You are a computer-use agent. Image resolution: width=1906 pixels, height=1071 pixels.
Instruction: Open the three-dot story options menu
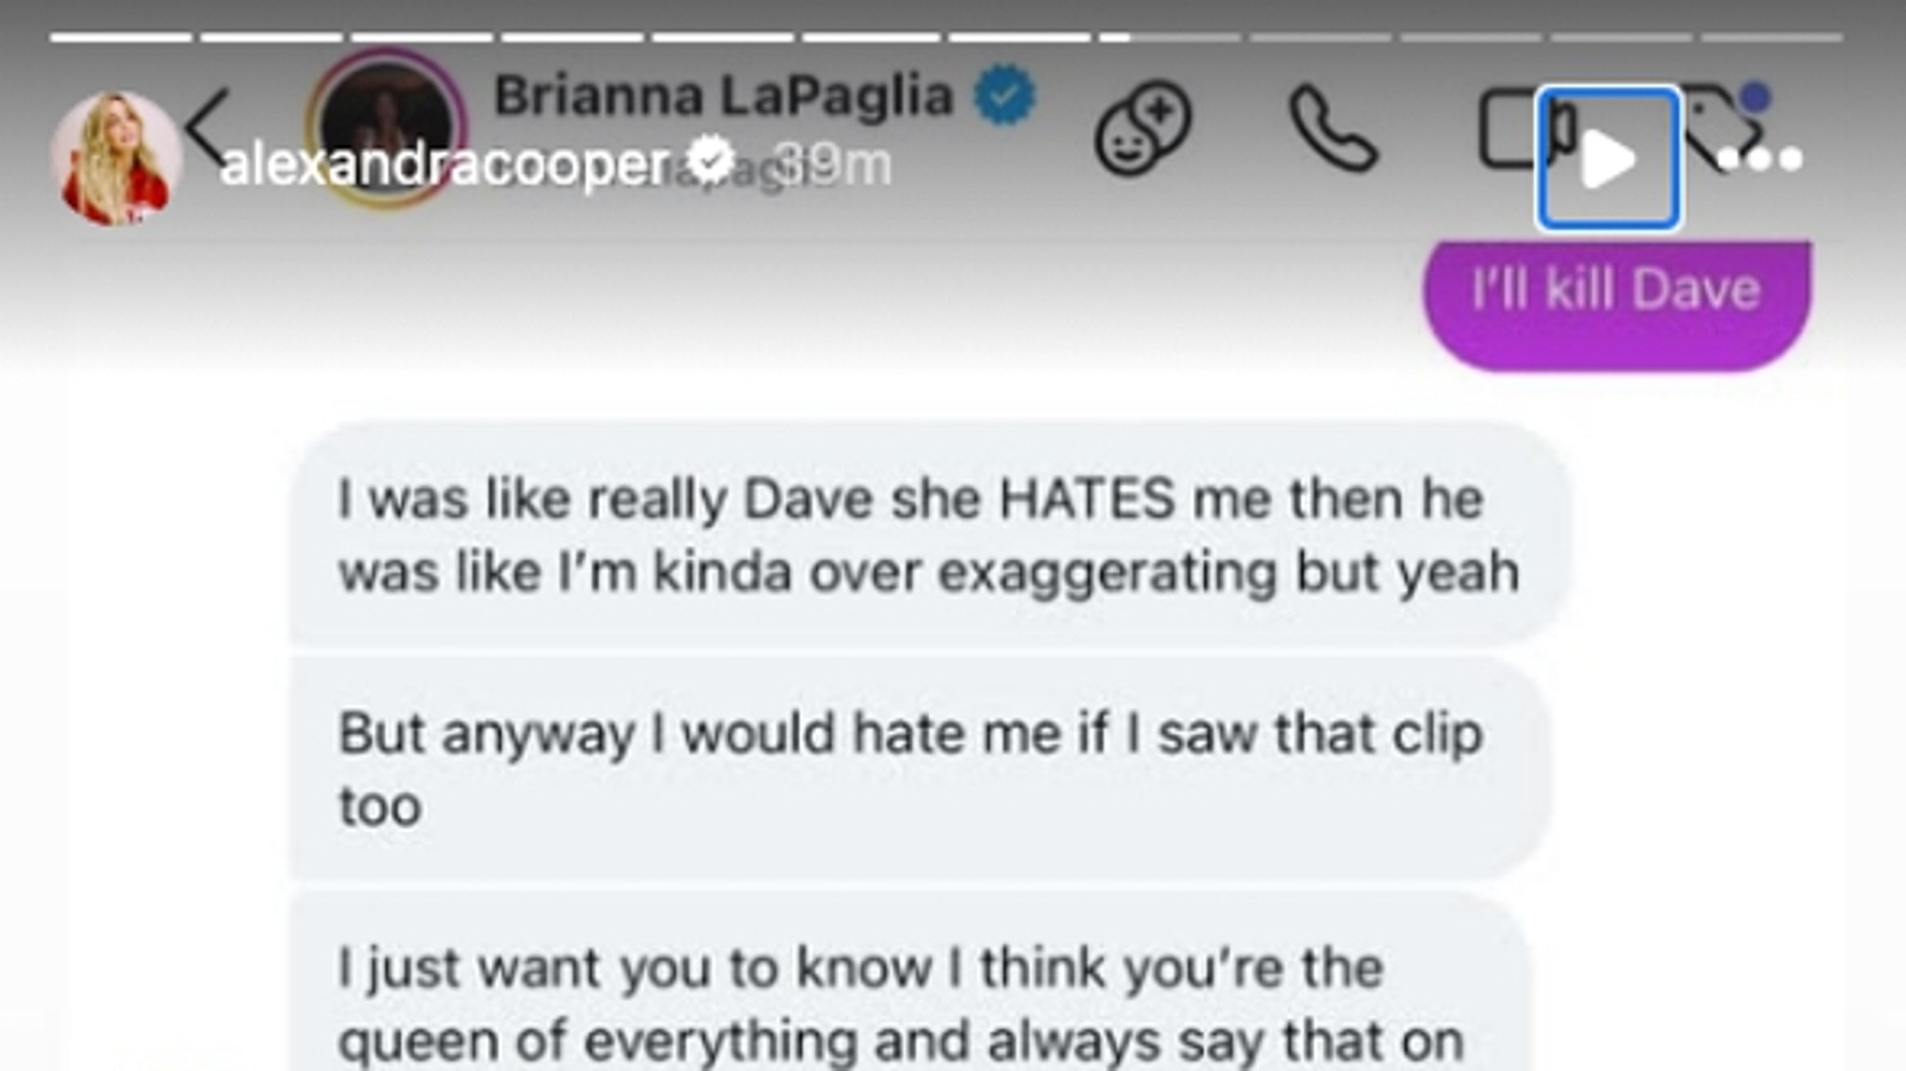(1759, 160)
